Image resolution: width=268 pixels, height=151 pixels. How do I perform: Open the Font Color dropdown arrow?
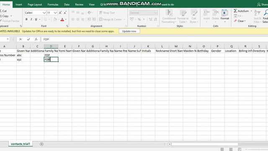pyautogui.click(x=66, y=20)
